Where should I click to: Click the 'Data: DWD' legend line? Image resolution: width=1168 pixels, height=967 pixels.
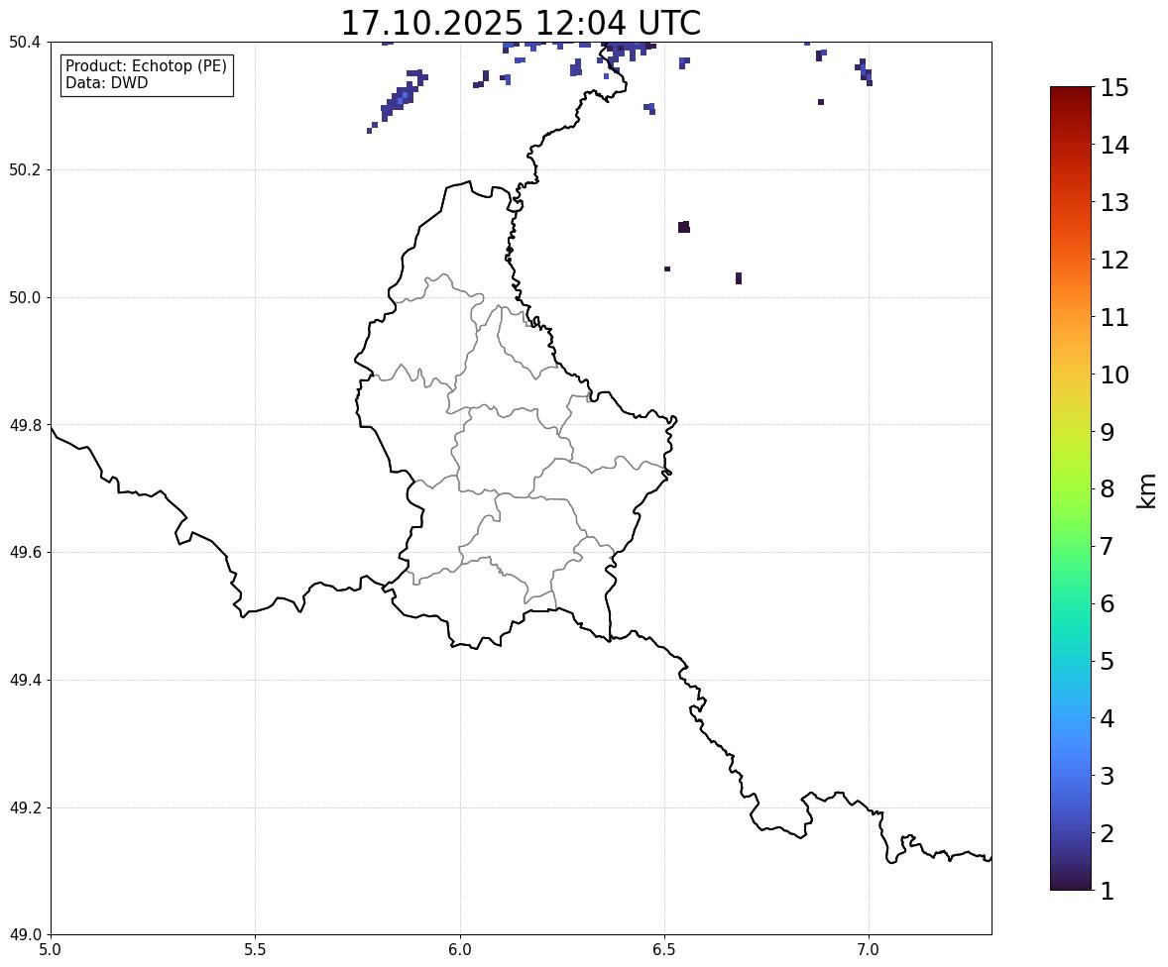point(106,82)
